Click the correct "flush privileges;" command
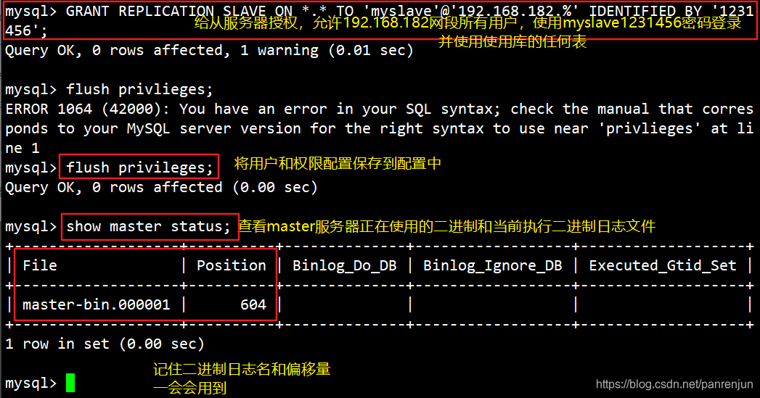Screen dimensions: 760x398 pos(139,167)
